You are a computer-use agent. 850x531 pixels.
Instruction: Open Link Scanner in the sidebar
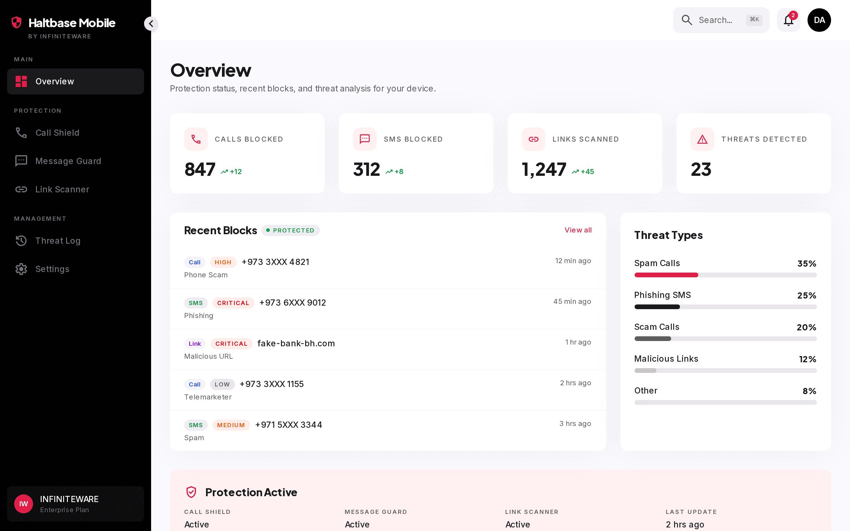coord(76,189)
